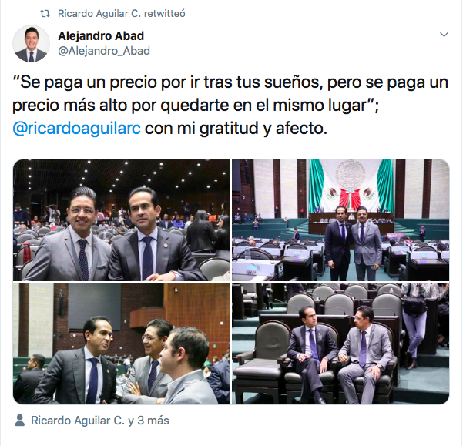
Task: Open 'Ricardo Aguilar C. retwitteó' link
Action: click(122, 14)
